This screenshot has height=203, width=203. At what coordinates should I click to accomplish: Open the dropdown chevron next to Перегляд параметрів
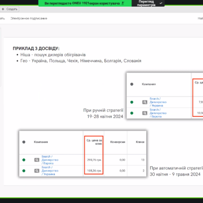coord(161,3)
